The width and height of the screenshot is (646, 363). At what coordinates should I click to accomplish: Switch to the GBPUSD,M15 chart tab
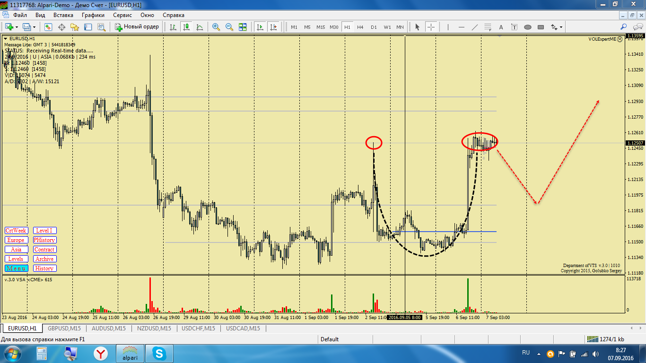(x=64, y=328)
